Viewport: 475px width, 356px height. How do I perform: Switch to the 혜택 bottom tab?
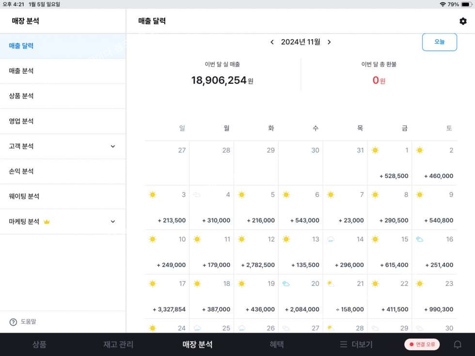tap(277, 344)
